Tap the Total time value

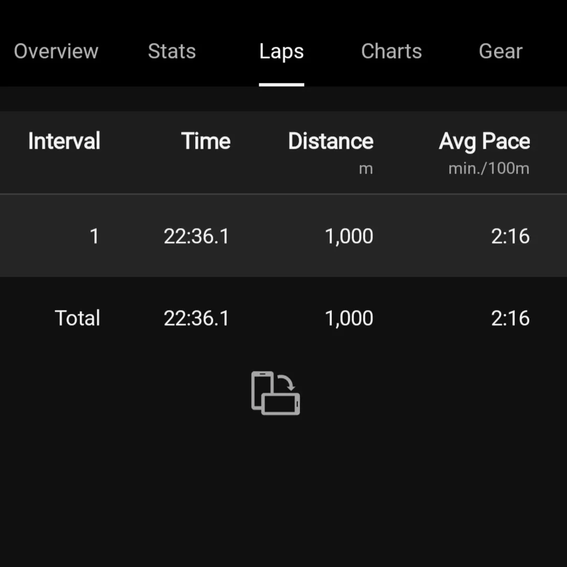tap(196, 318)
